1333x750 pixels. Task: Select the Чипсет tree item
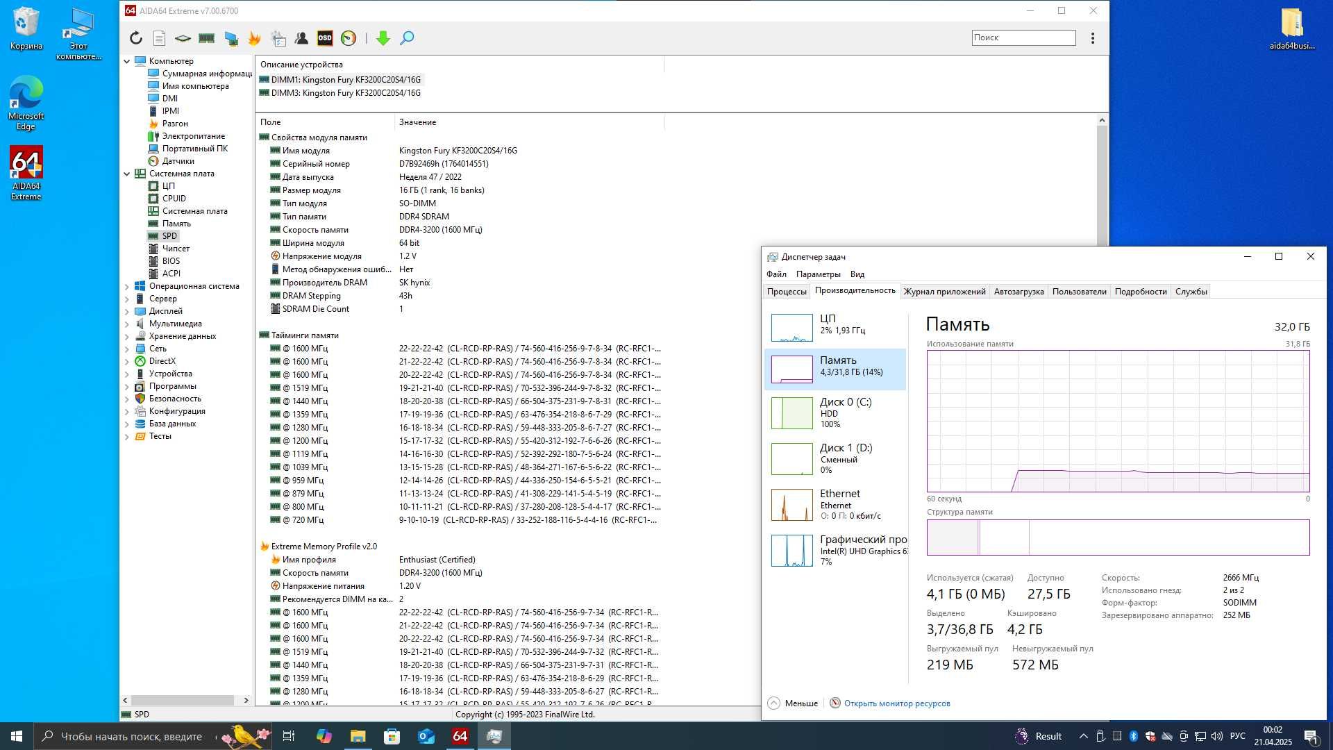(x=176, y=249)
